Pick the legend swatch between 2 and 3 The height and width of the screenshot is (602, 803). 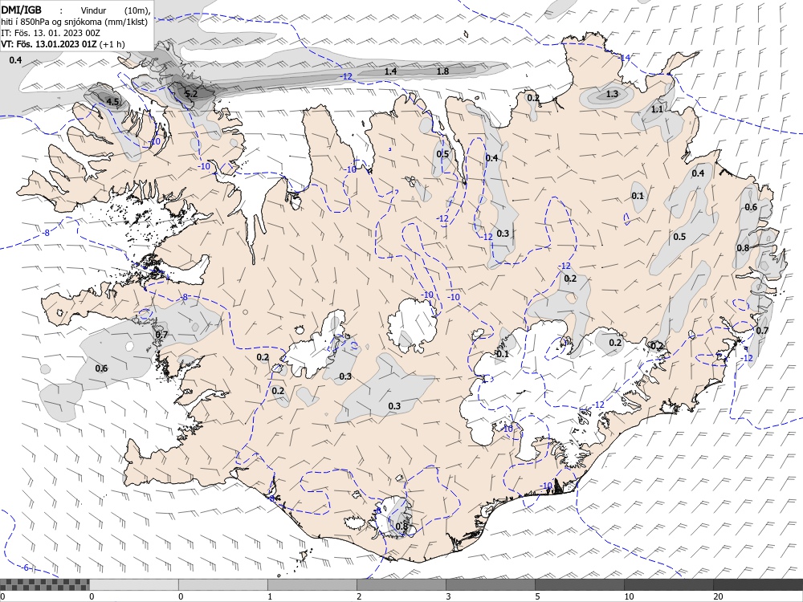pyautogui.click(x=401, y=584)
